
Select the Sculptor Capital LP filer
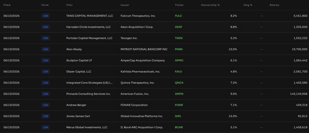click(x=79, y=60)
